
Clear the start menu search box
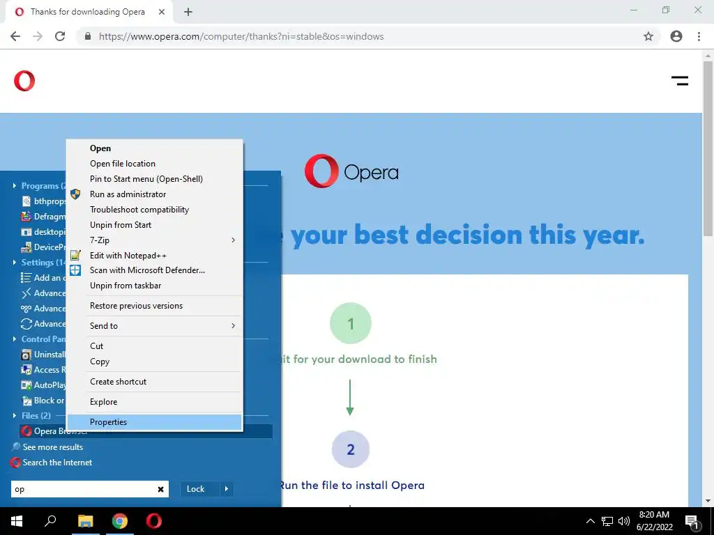coord(161,490)
